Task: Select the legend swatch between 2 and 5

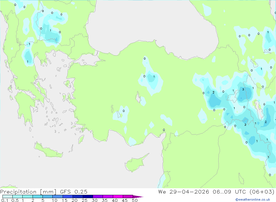Action: click(x=38, y=196)
